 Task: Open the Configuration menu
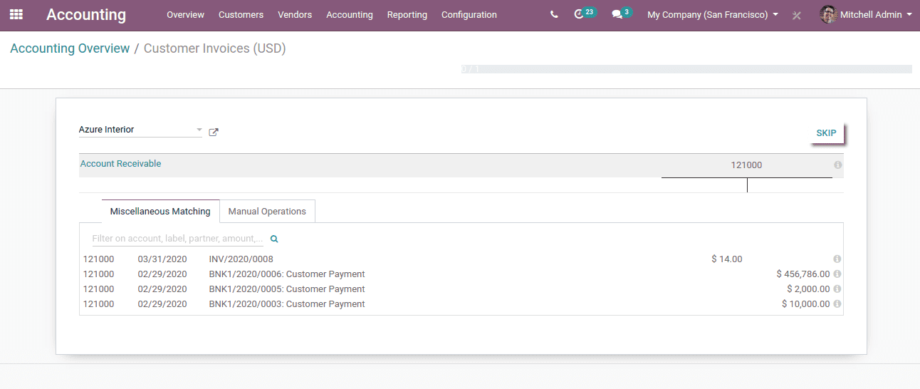469,14
